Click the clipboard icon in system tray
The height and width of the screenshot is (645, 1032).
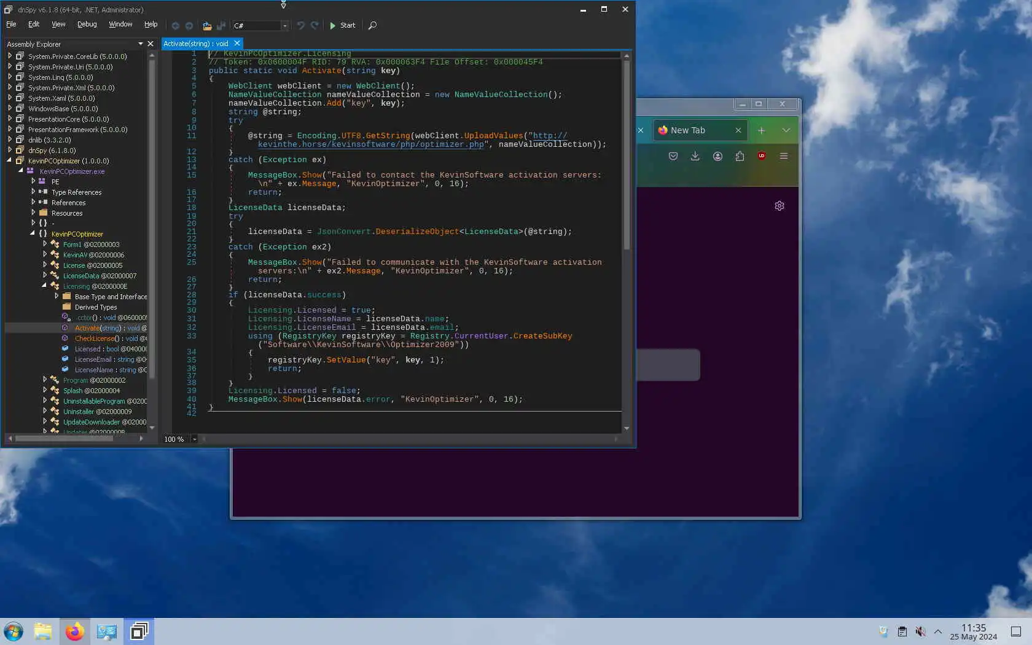[x=902, y=631]
